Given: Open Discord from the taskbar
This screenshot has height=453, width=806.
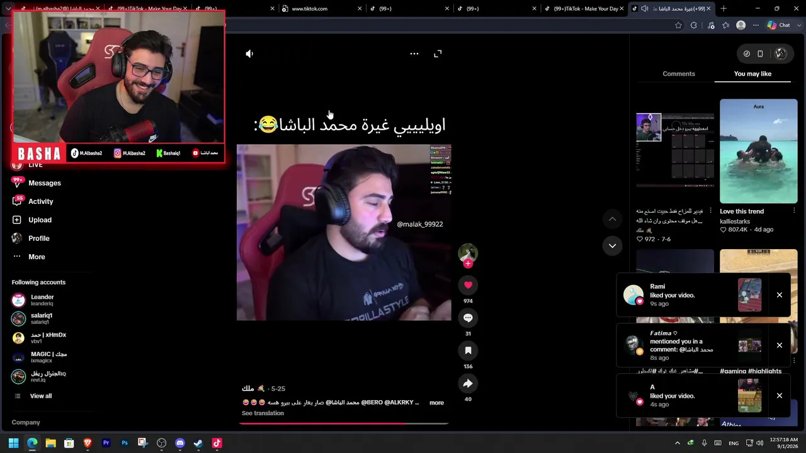Looking at the screenshot, I should pos(180,443).
